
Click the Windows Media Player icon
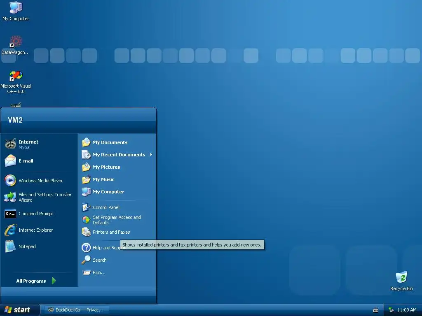10,180
